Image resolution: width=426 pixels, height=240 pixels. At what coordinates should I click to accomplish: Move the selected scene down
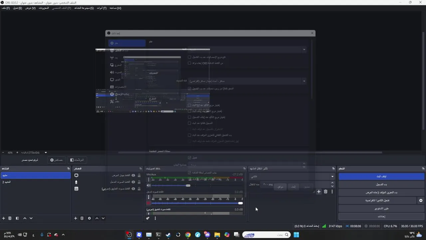31,218
